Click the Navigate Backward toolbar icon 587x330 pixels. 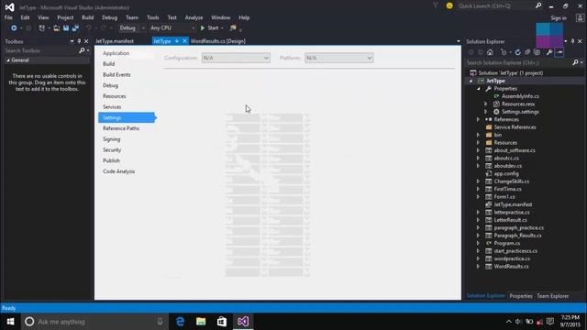point(14,28)
